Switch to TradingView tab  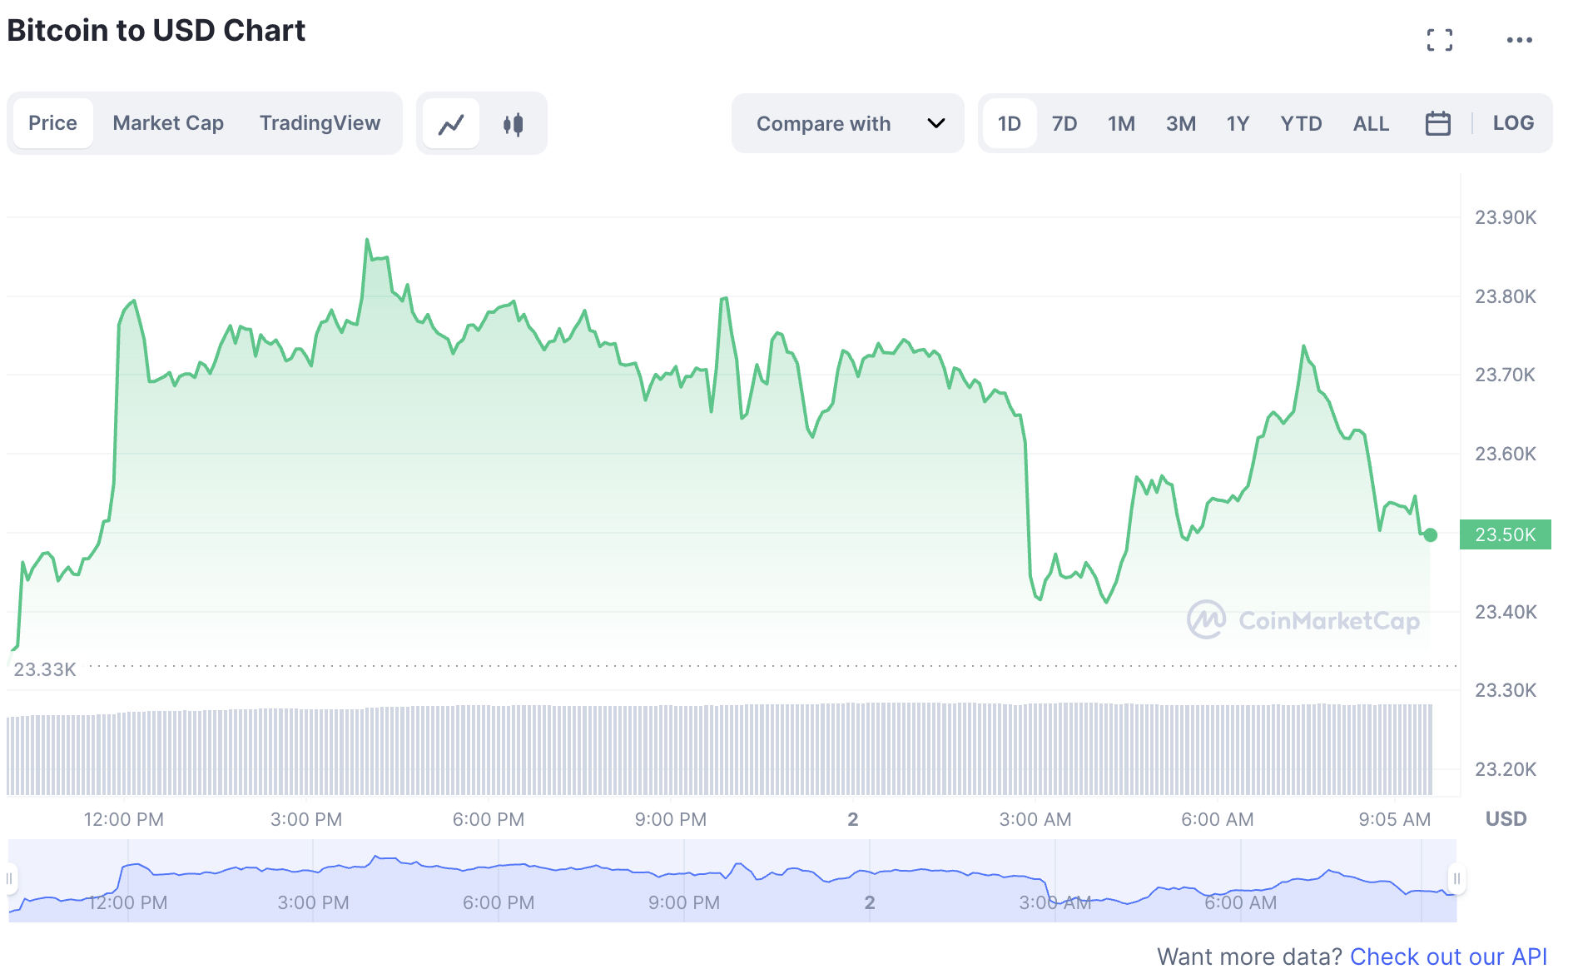[x=320, y=123]
